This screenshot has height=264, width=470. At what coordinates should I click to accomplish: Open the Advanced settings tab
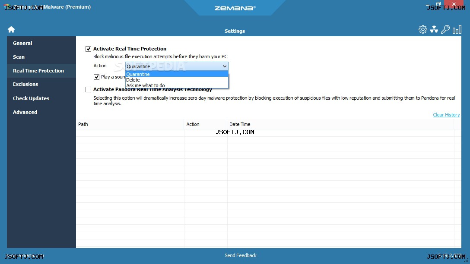[41, 112]
